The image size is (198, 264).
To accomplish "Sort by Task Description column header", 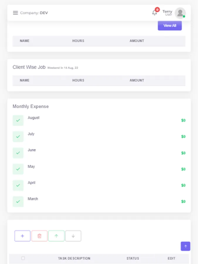I will 74,258.
